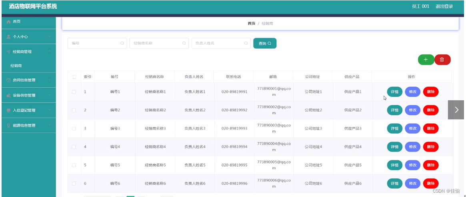Click cell 经销商名称3
Screen dimensions: 466x197
click(x=155, y=128)
